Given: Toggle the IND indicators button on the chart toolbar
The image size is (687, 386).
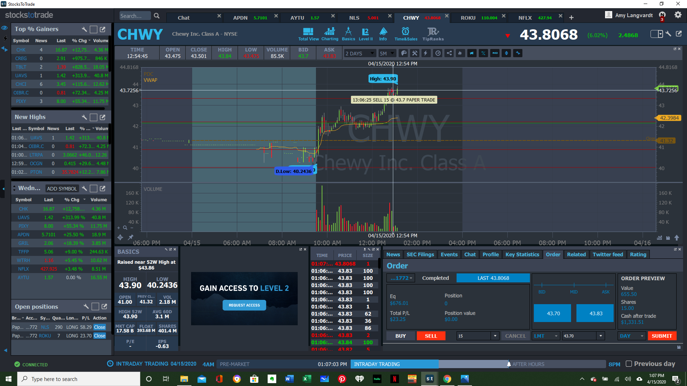Looking at the screenshot, I should coord(495,53).
